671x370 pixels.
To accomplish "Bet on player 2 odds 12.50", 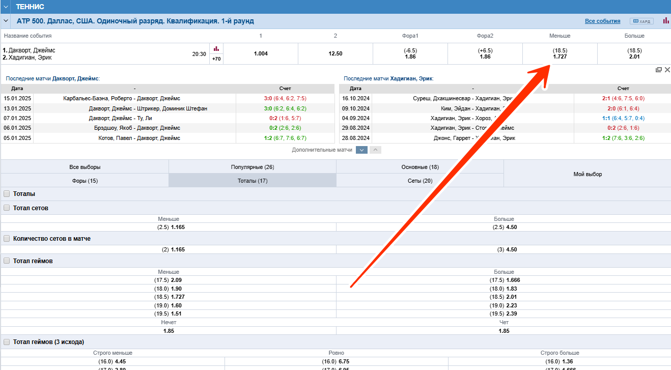I will point(335,53).
